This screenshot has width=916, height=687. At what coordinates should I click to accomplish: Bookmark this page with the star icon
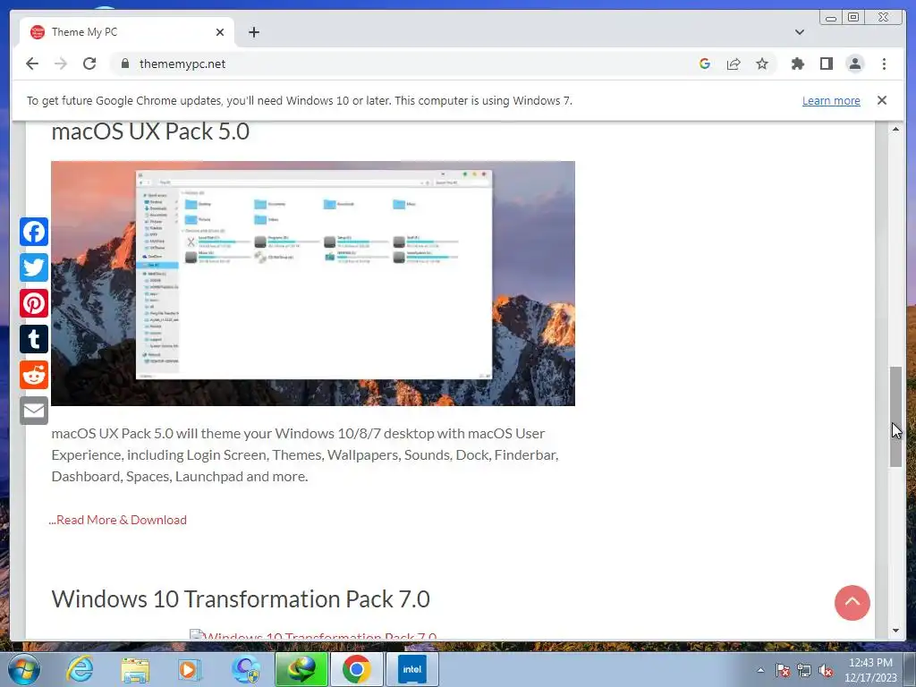(762, 64)
